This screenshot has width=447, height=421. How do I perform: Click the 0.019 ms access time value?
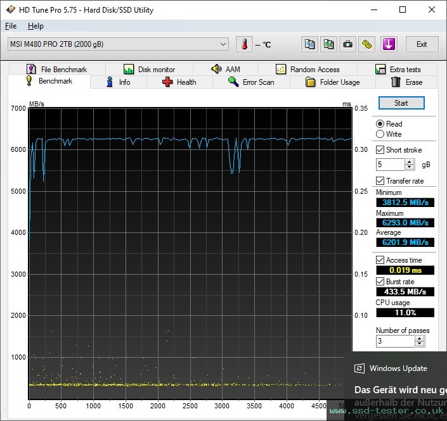405,270
